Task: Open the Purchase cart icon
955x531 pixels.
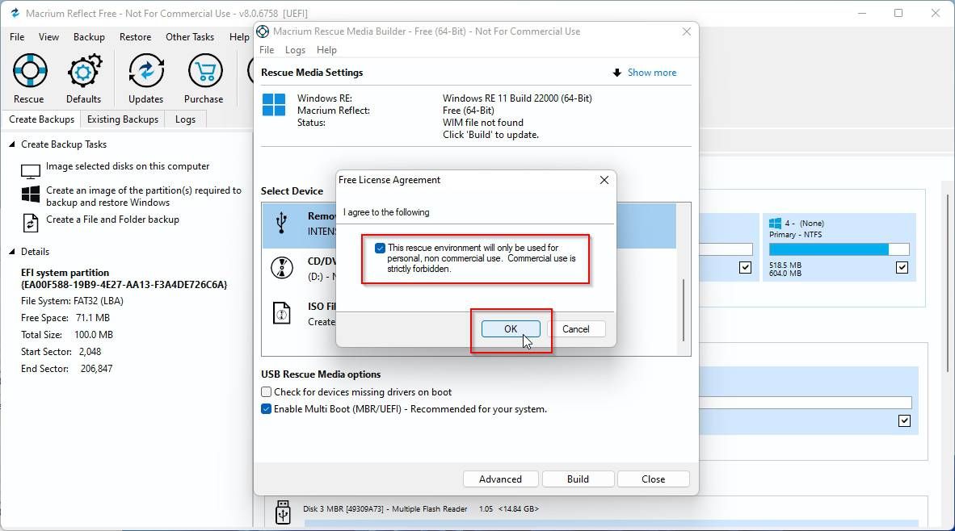Action: click(204, 71)
